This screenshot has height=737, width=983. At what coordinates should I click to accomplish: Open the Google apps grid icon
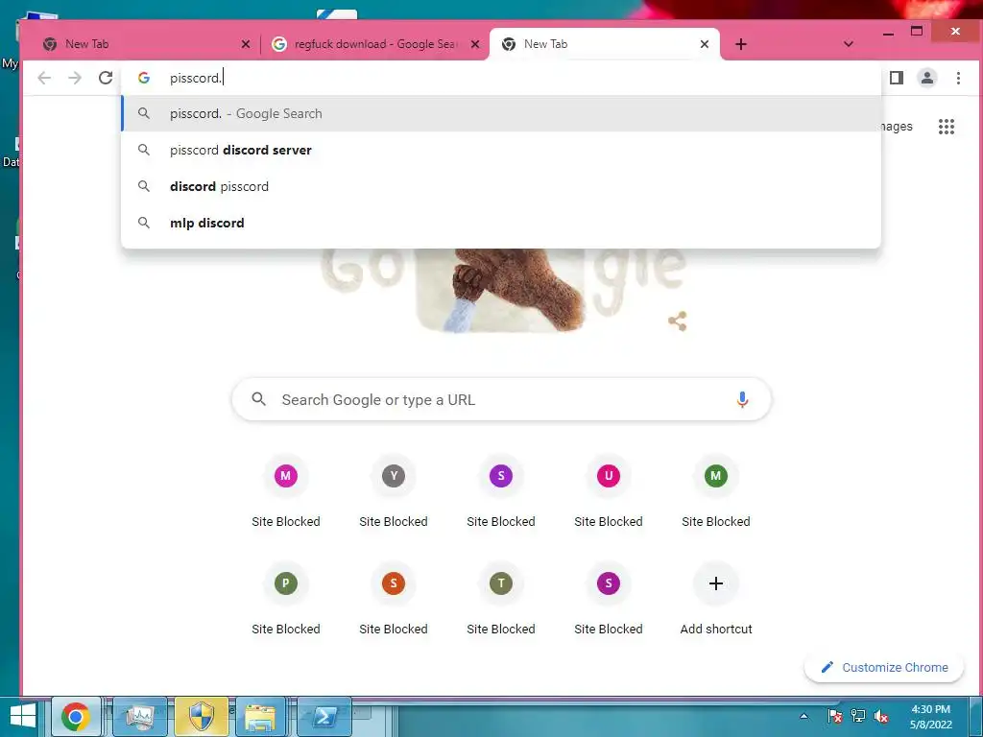pos(946,127)
